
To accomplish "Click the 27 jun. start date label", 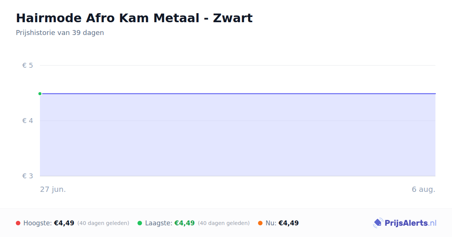I will (53, 189).
